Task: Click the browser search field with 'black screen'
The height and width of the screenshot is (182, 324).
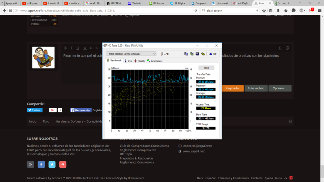Action: pos(230,11)
